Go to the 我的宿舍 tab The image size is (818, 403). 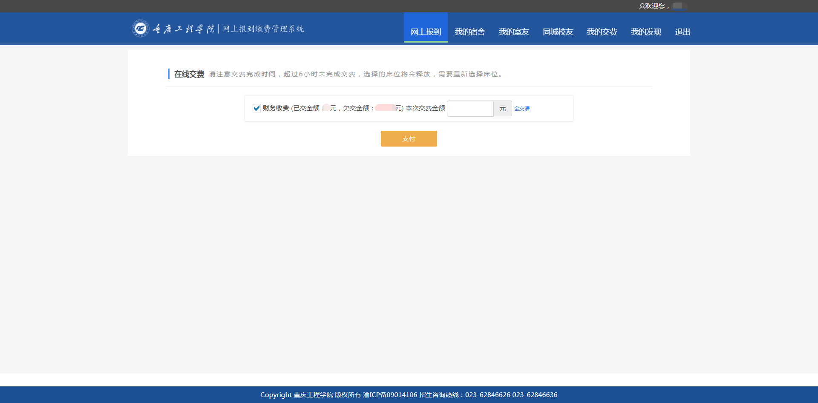[x=469, y=32]
